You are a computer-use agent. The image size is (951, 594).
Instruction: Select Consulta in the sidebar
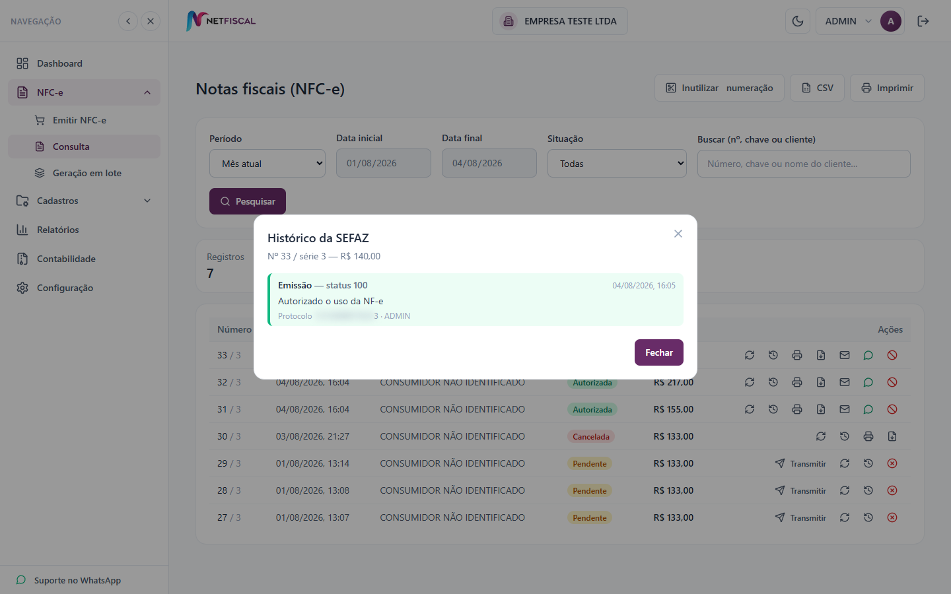85,147
